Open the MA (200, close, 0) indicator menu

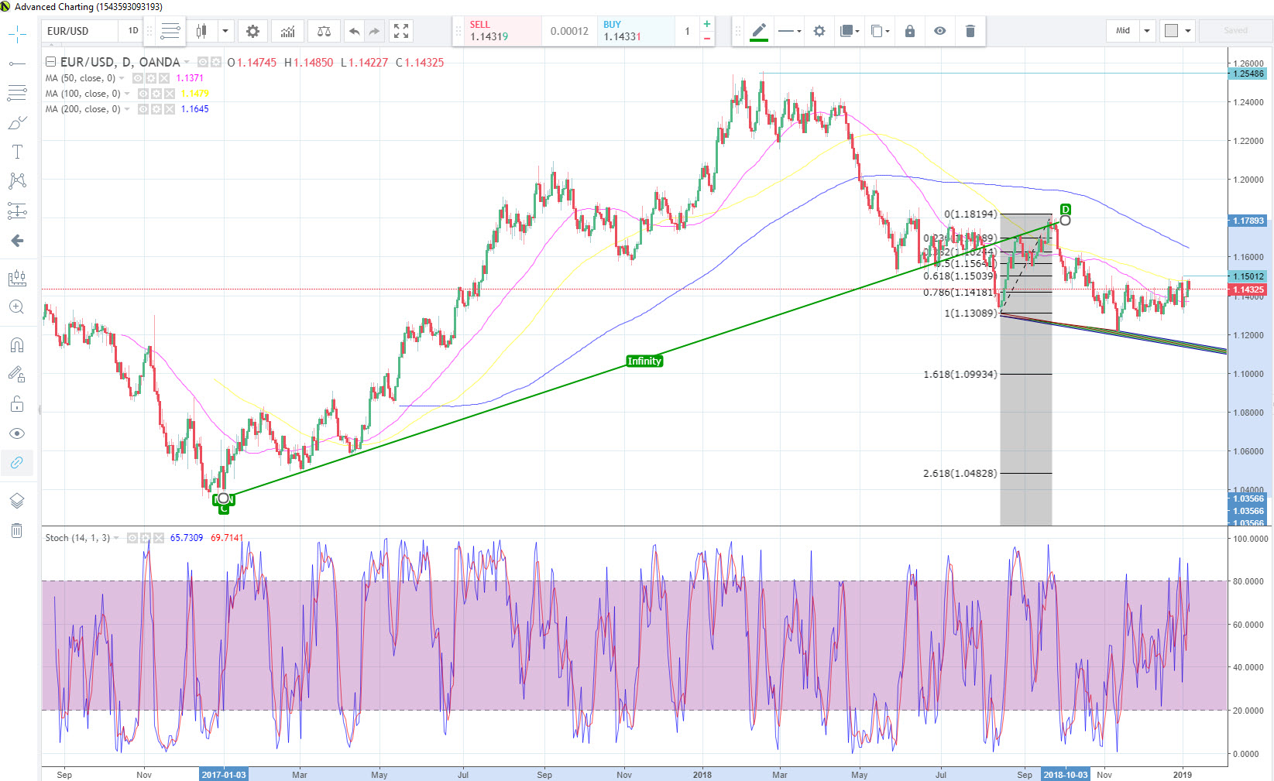coord(128,109)
